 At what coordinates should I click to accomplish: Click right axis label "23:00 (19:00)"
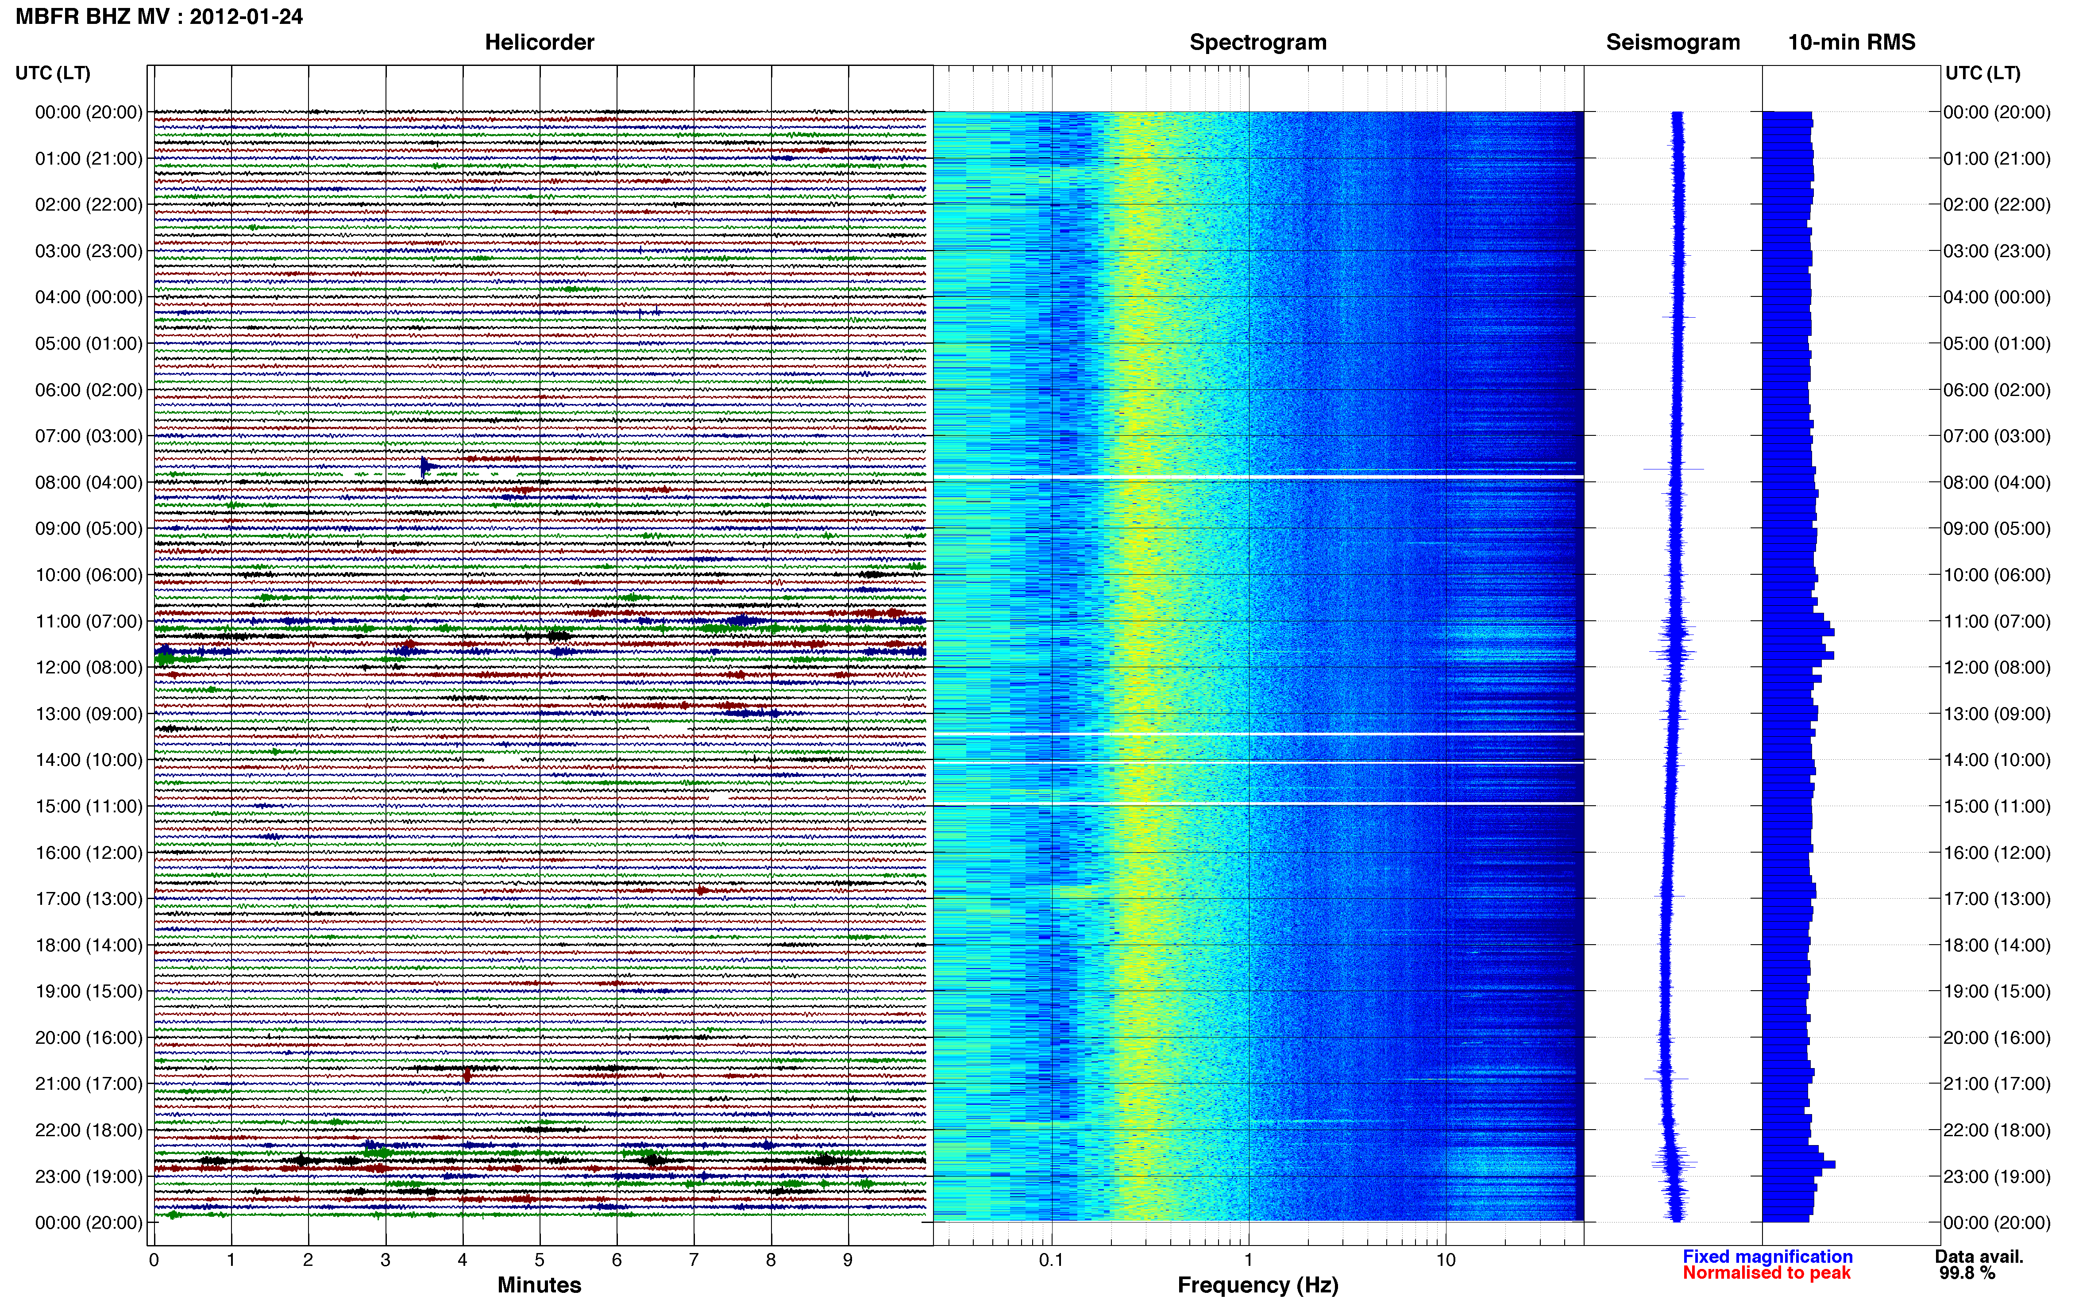(x=1997, y=1176)
